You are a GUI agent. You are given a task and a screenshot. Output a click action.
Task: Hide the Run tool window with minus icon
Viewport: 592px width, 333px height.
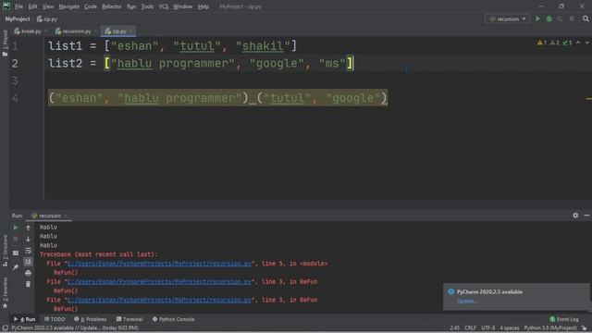click(x=586, y=216)
